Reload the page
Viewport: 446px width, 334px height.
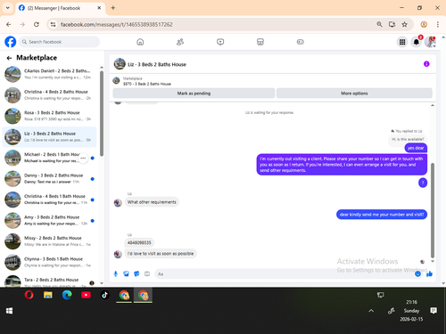point(37,24)
